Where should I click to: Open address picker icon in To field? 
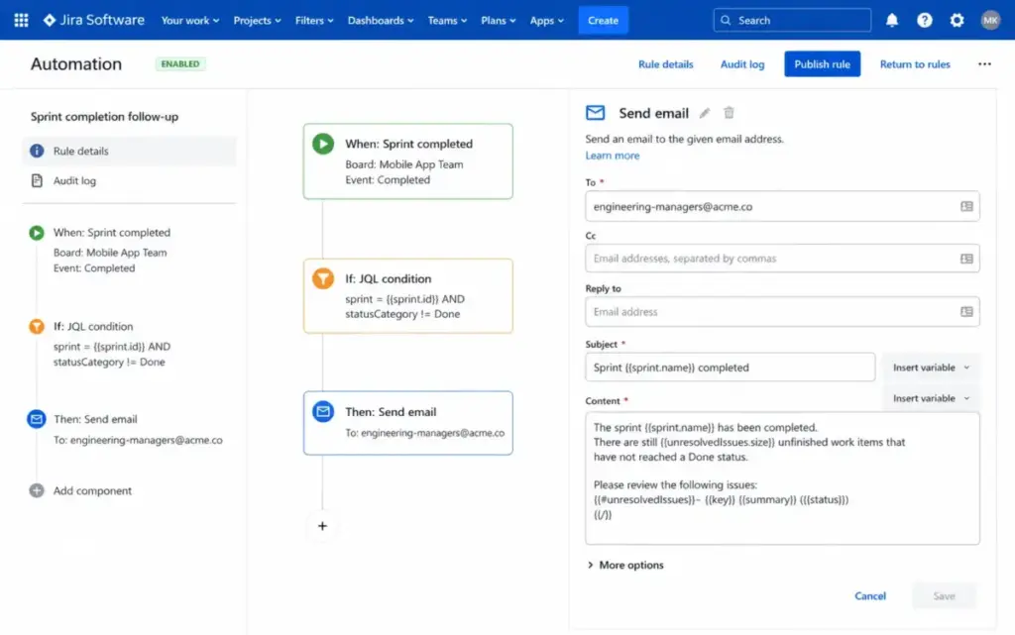pos(966,206)
